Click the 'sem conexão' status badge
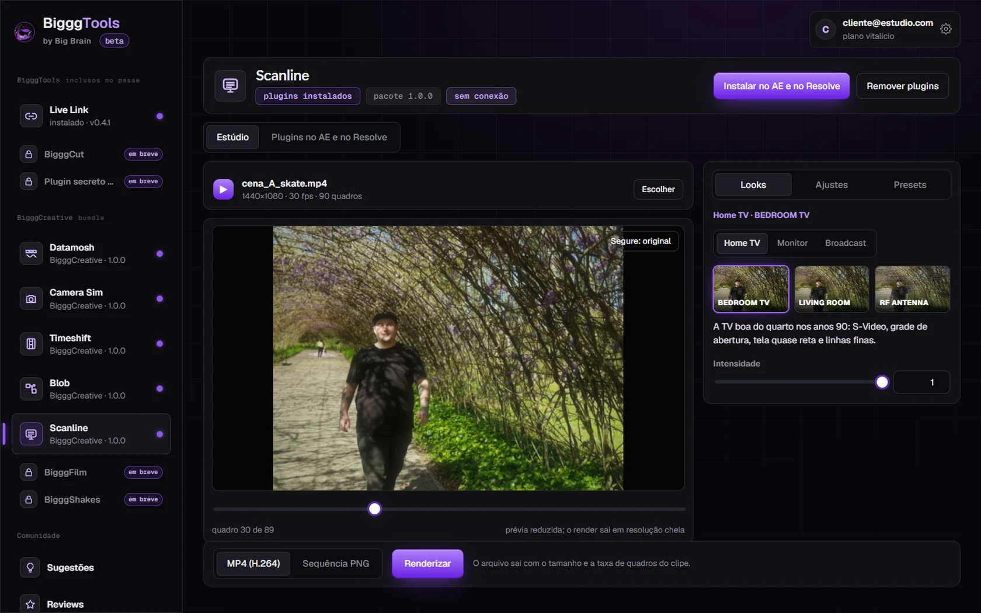This screenshot has height=613, width=981. click(481, 96)
